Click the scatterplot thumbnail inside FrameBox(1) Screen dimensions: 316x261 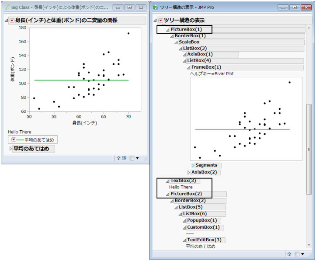click(x=246, y=119)
